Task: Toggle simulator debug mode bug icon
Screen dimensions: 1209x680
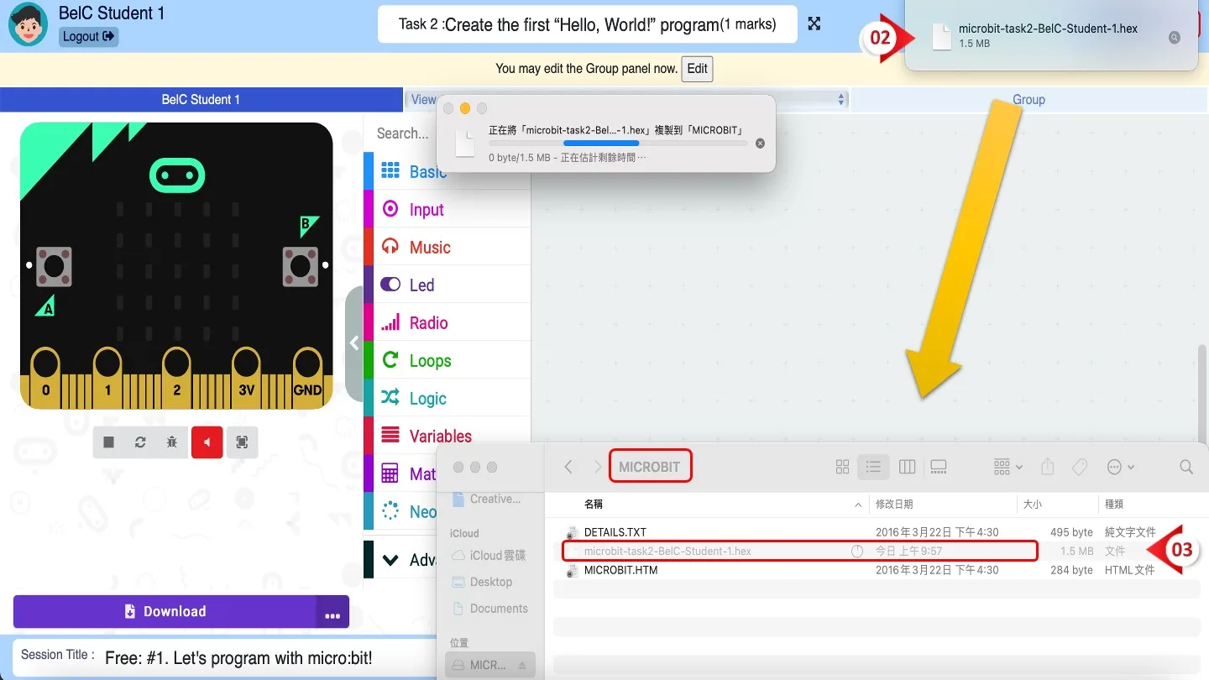Action: click(x=172, y=442)
